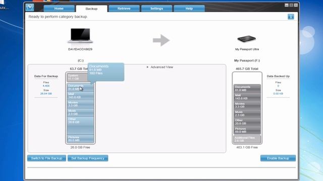Expand Advanced View disclosure triangle
The height and width of the screenshot is (181, 323).
(147, 67)
